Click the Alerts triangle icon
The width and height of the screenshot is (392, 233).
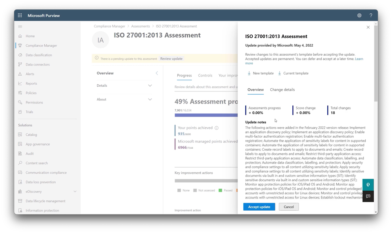tap(20, 74)
